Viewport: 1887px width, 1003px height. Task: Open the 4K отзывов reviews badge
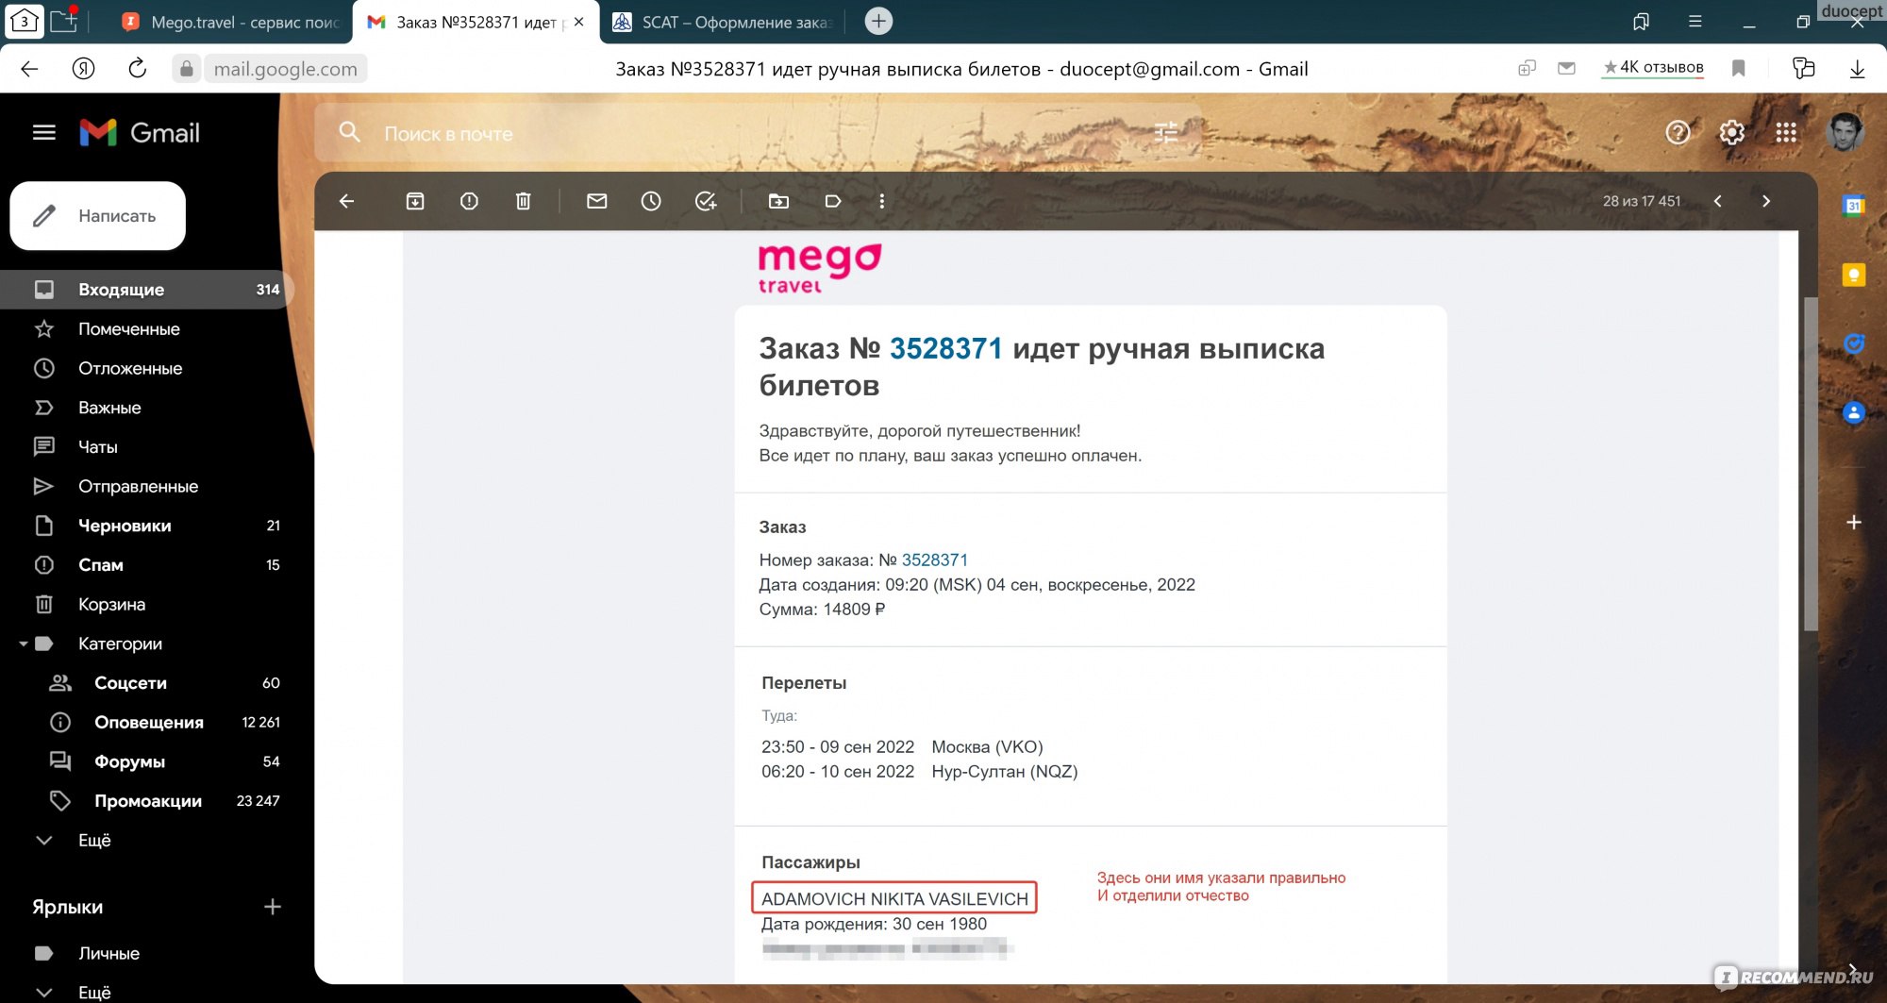tap(1653, 68)
